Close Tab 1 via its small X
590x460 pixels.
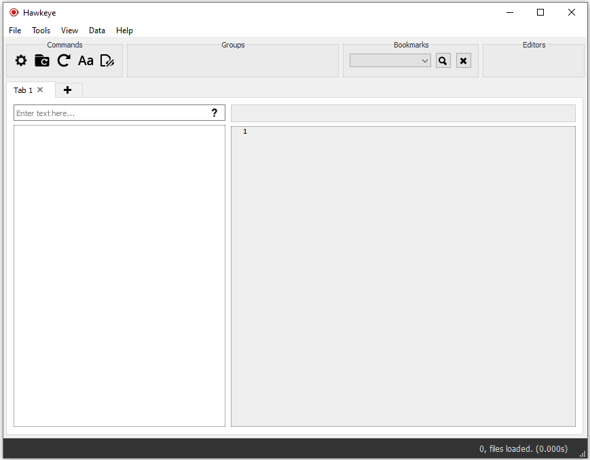pos(39,89)
